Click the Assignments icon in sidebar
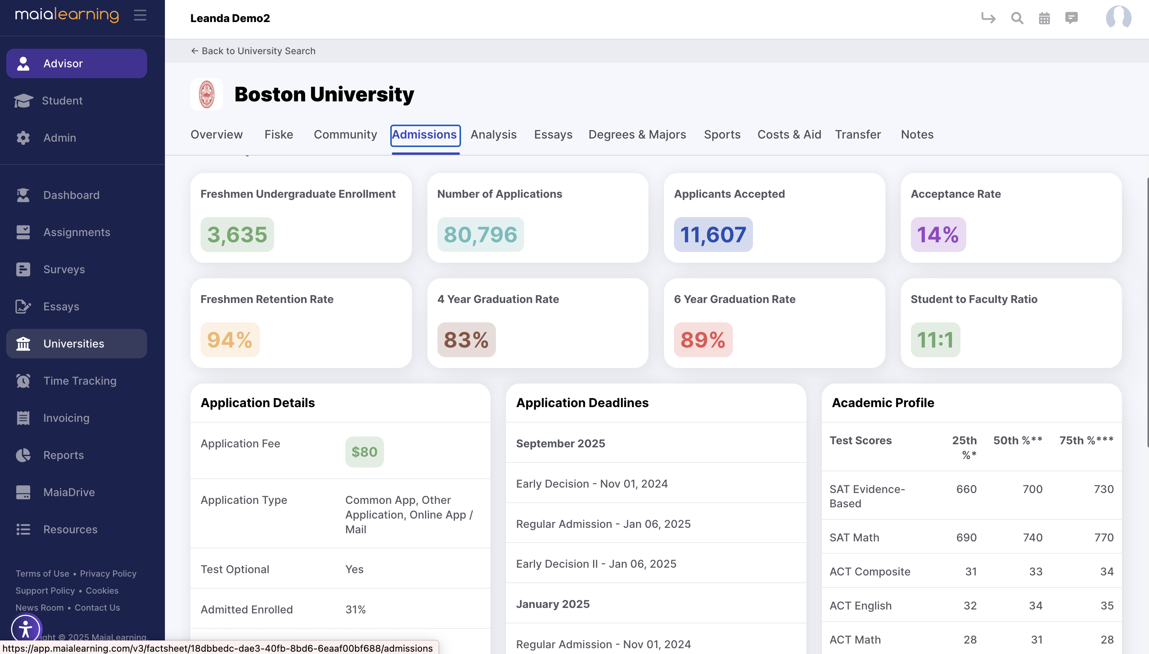Screen dimensions: 1149x654 tap(23, 232)
